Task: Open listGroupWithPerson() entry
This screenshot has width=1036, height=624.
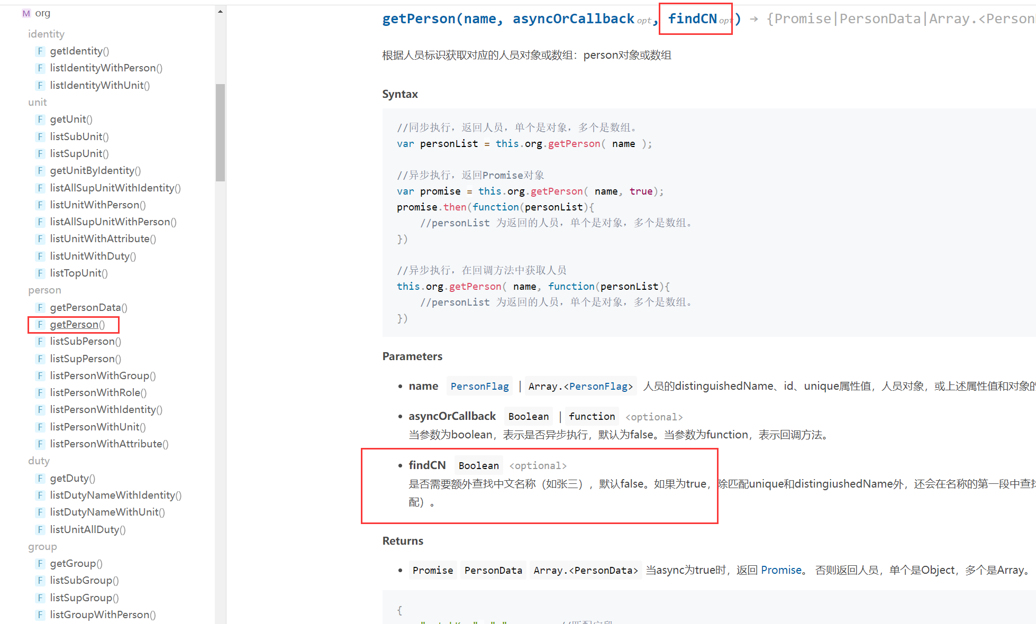Action: click(x=103, y=615)
